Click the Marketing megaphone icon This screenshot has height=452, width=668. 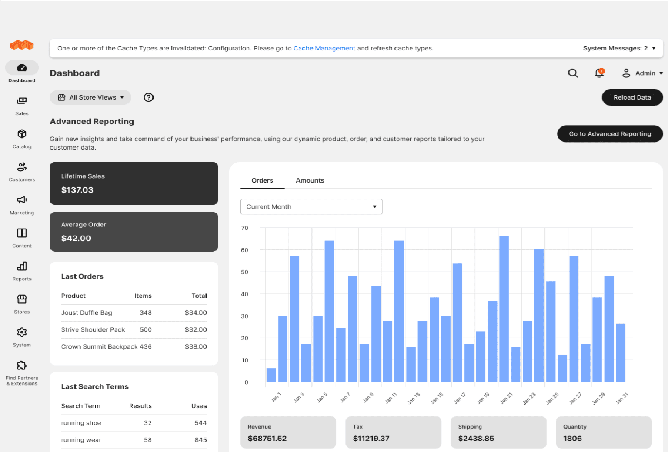coord(22,203)
